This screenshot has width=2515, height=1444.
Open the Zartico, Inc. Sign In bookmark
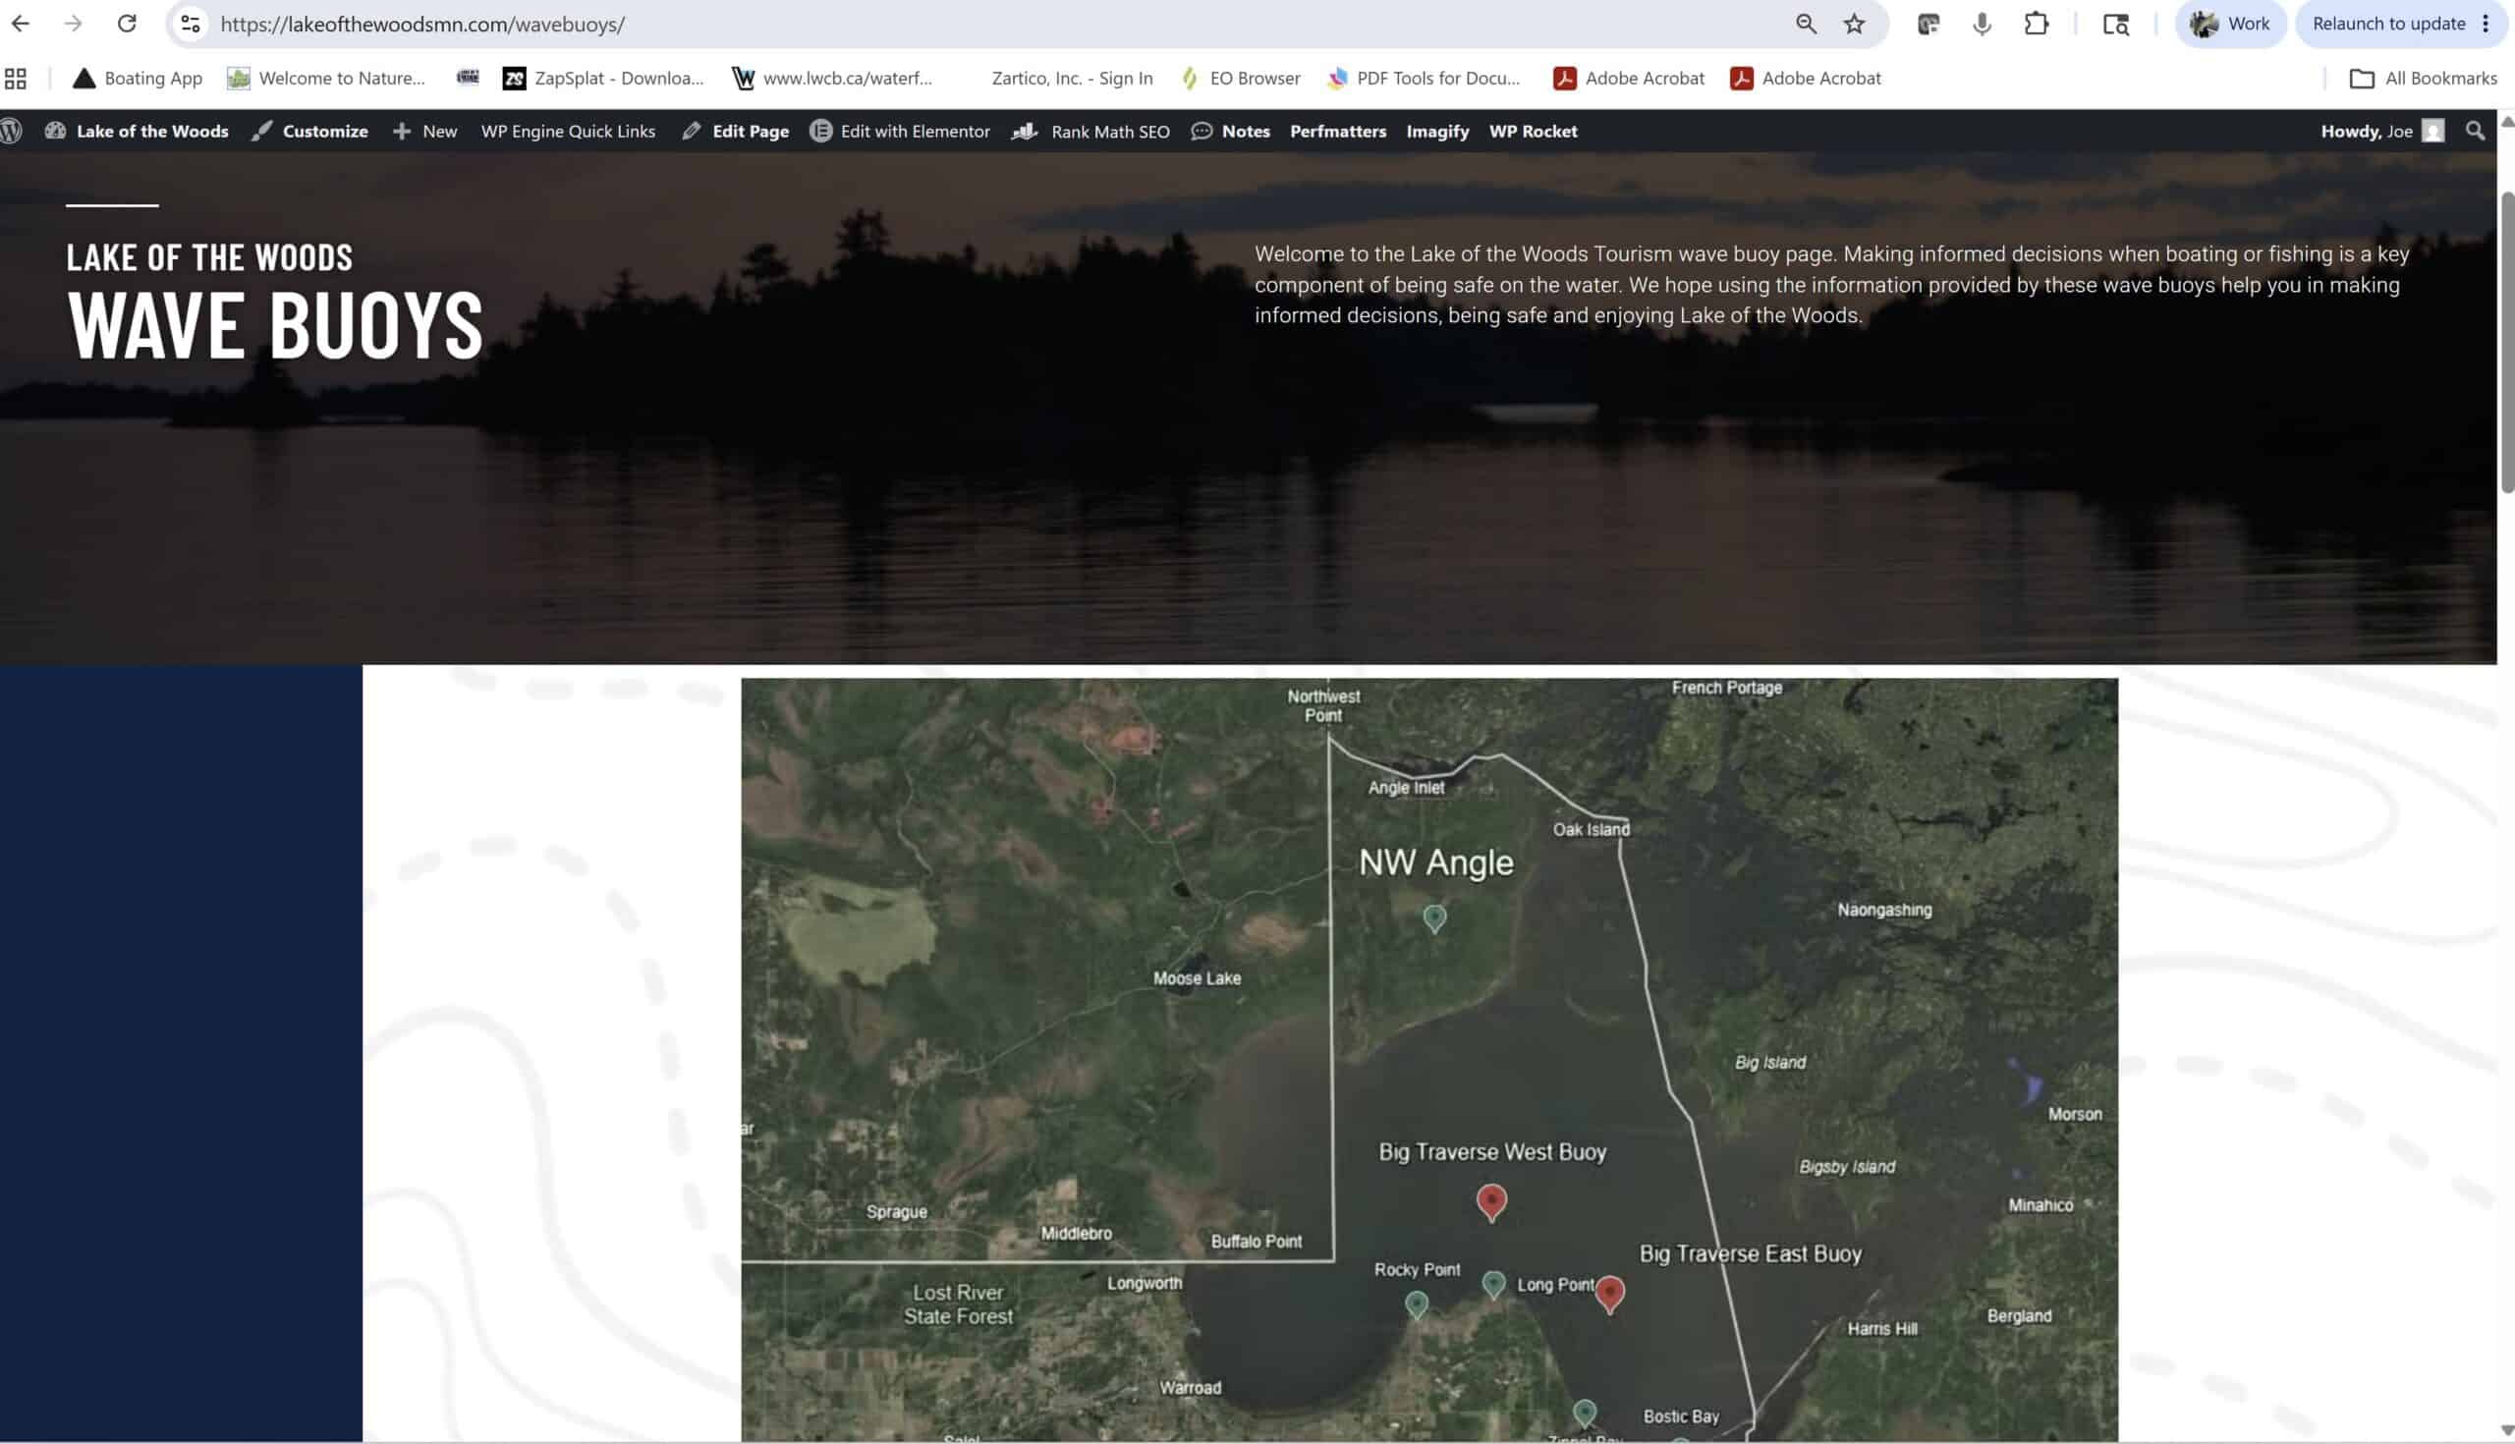[x=1072, y=79]
